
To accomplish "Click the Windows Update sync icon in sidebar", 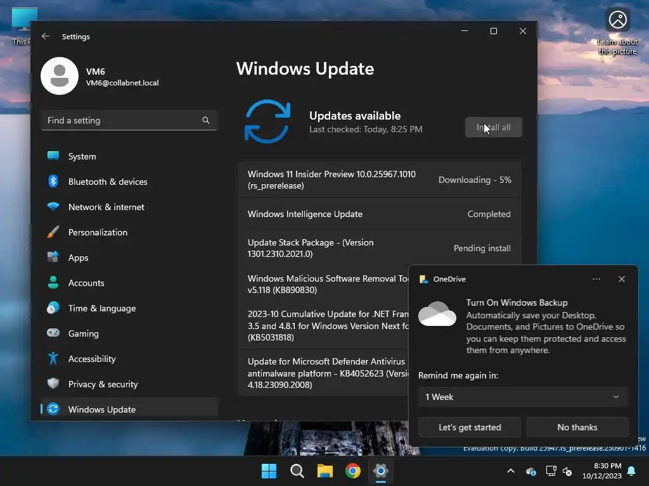I will point(53,409).
